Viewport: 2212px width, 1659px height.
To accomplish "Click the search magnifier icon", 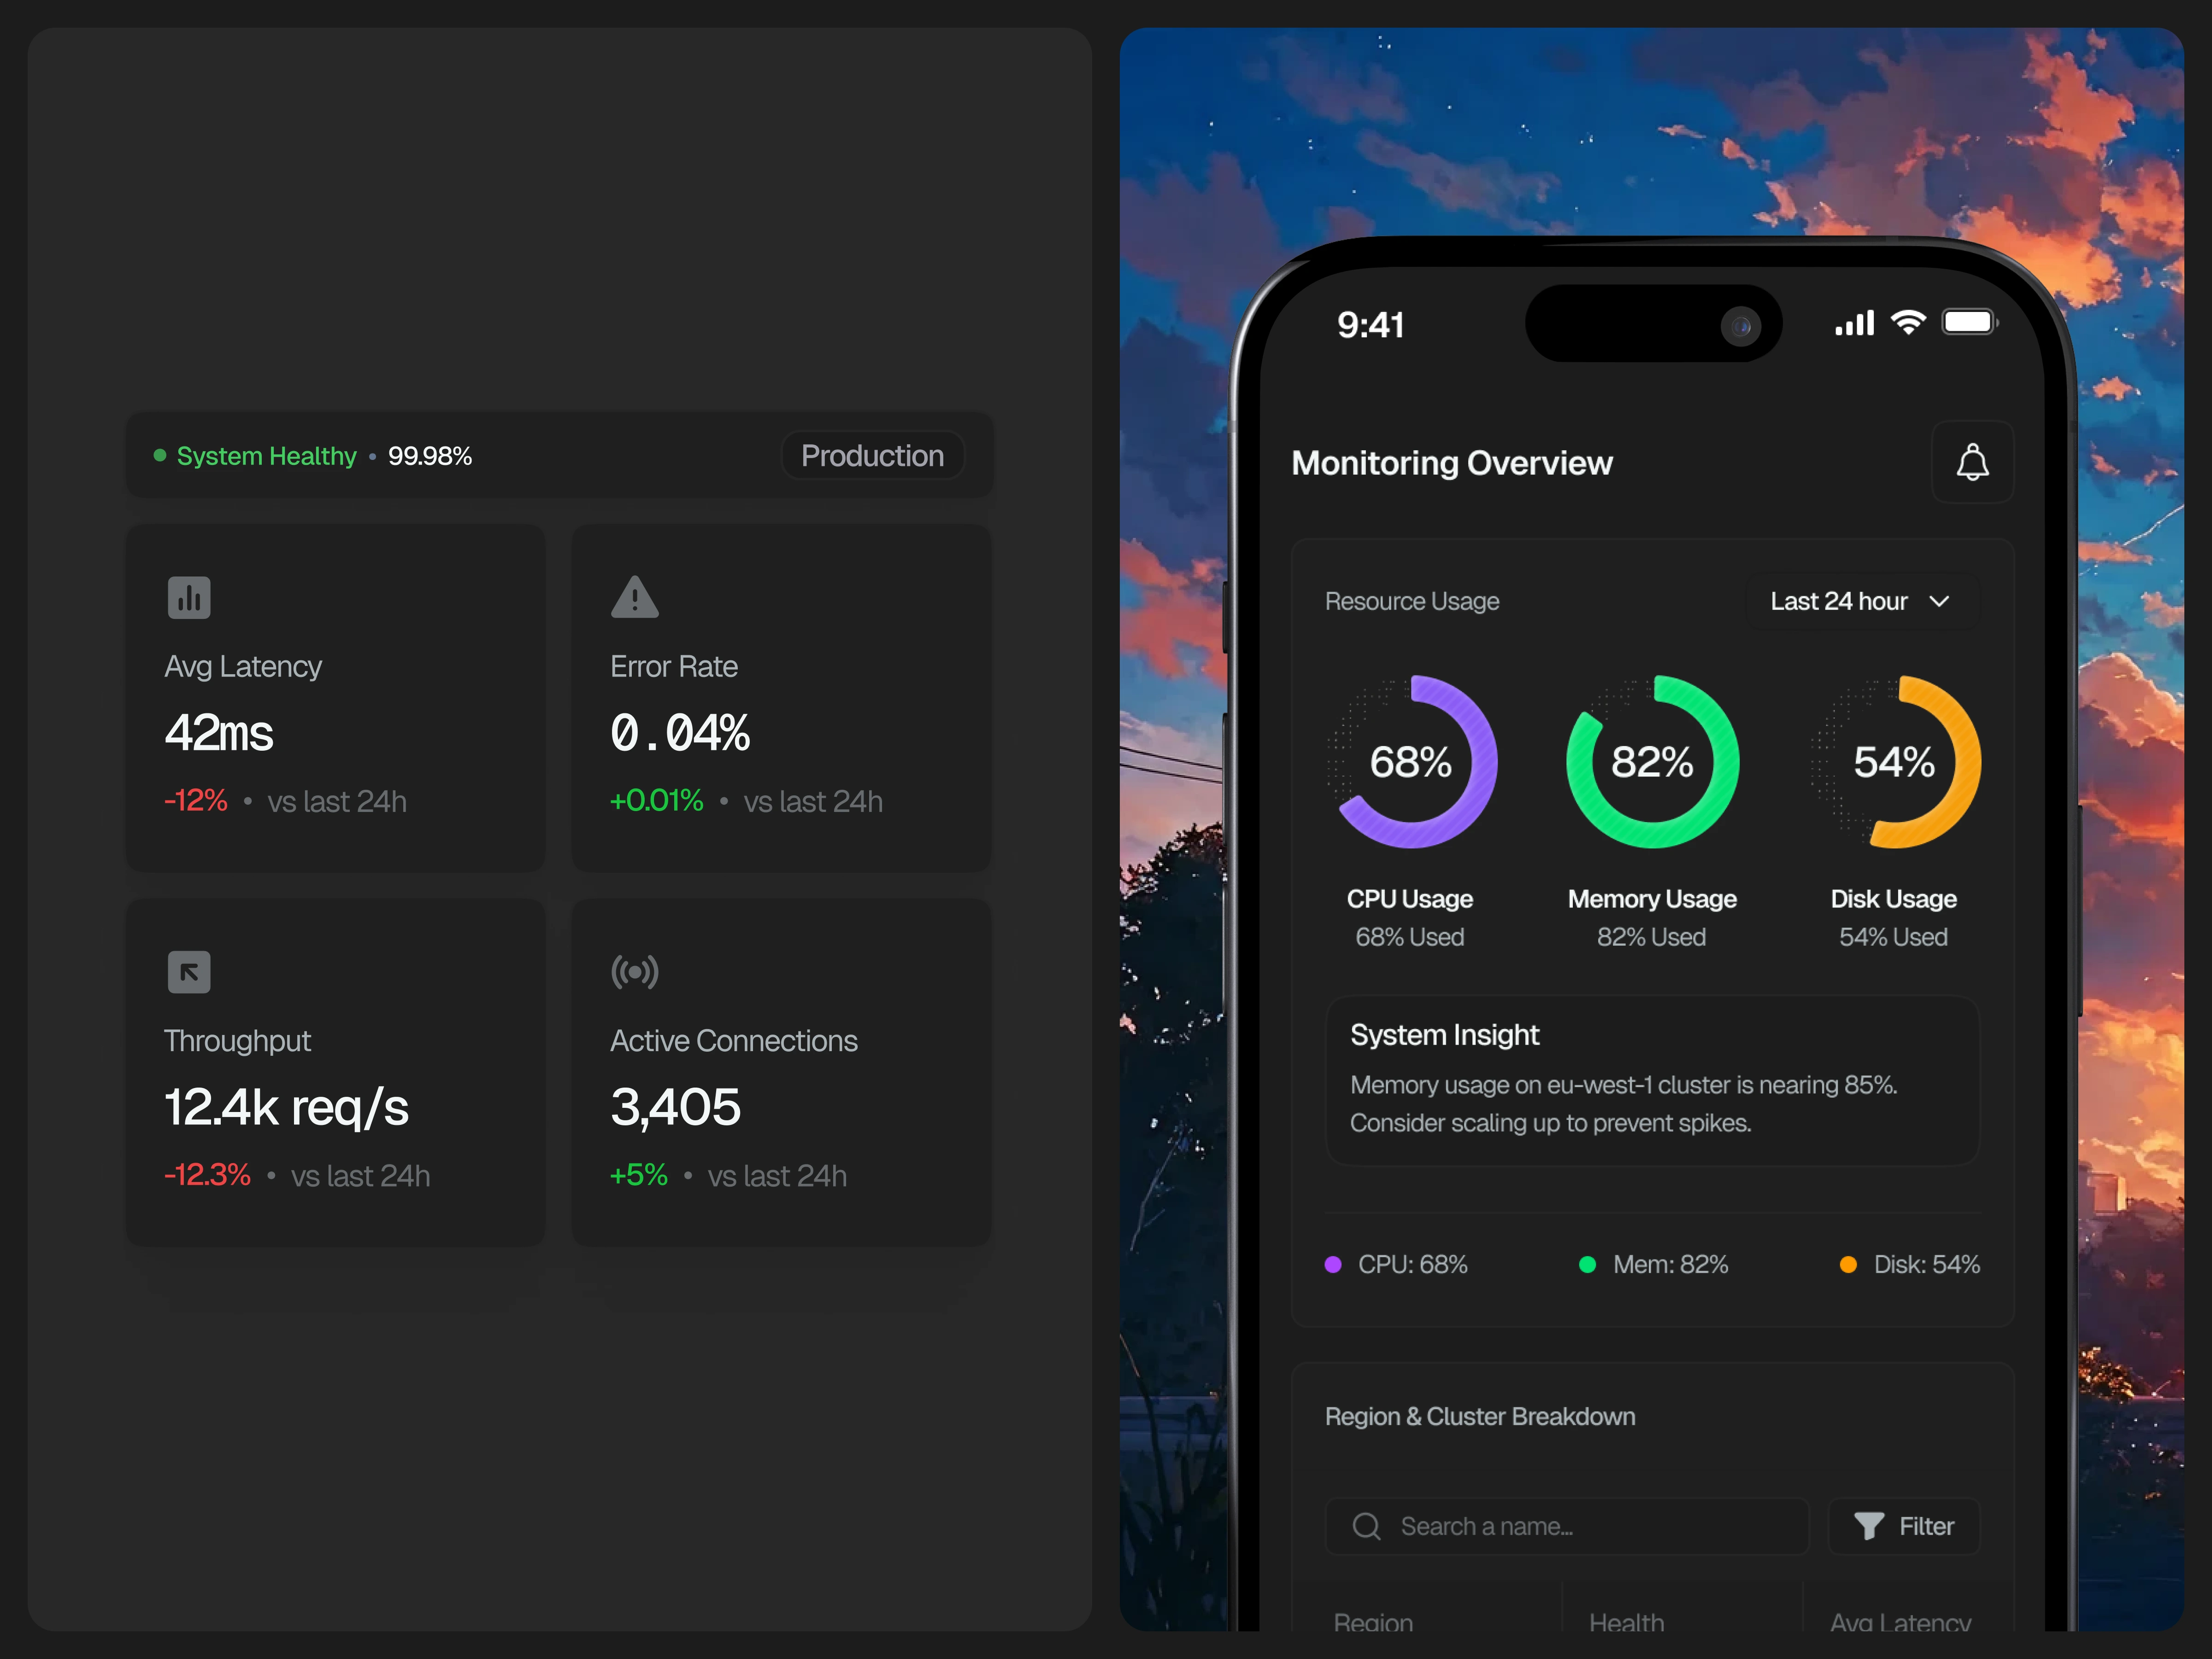I will coord(1366,1526).
